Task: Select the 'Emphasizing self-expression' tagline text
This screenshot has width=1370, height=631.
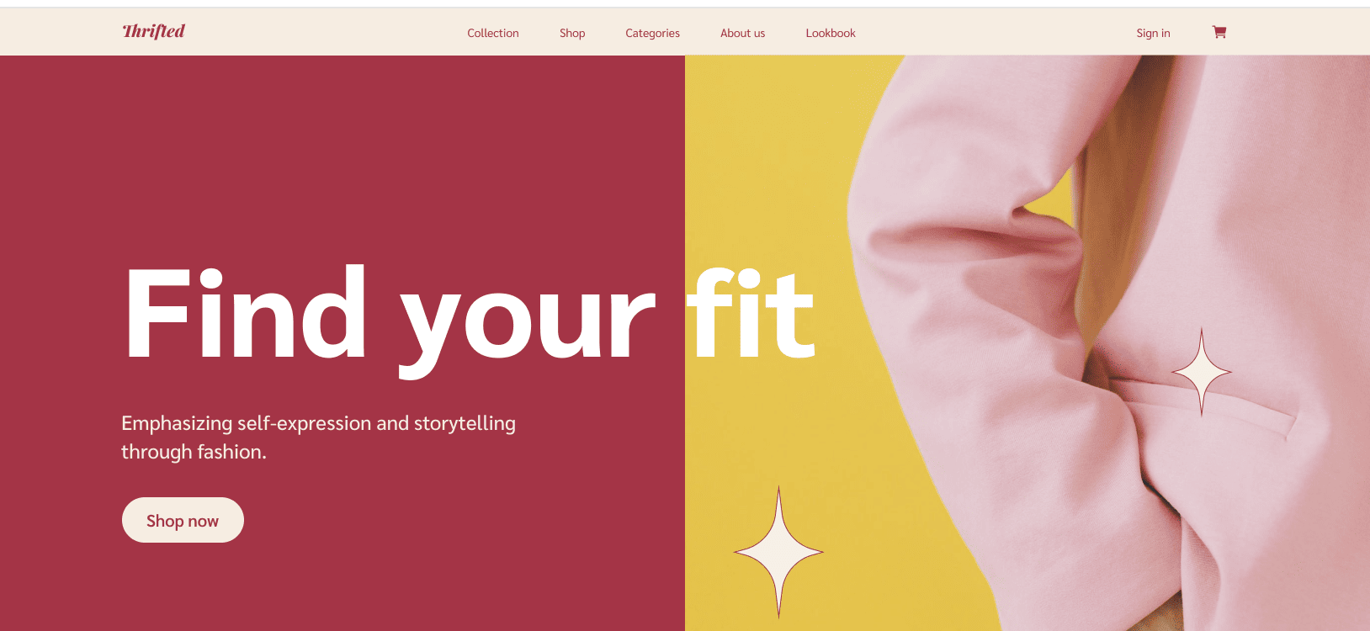Action: click(318, 437)
